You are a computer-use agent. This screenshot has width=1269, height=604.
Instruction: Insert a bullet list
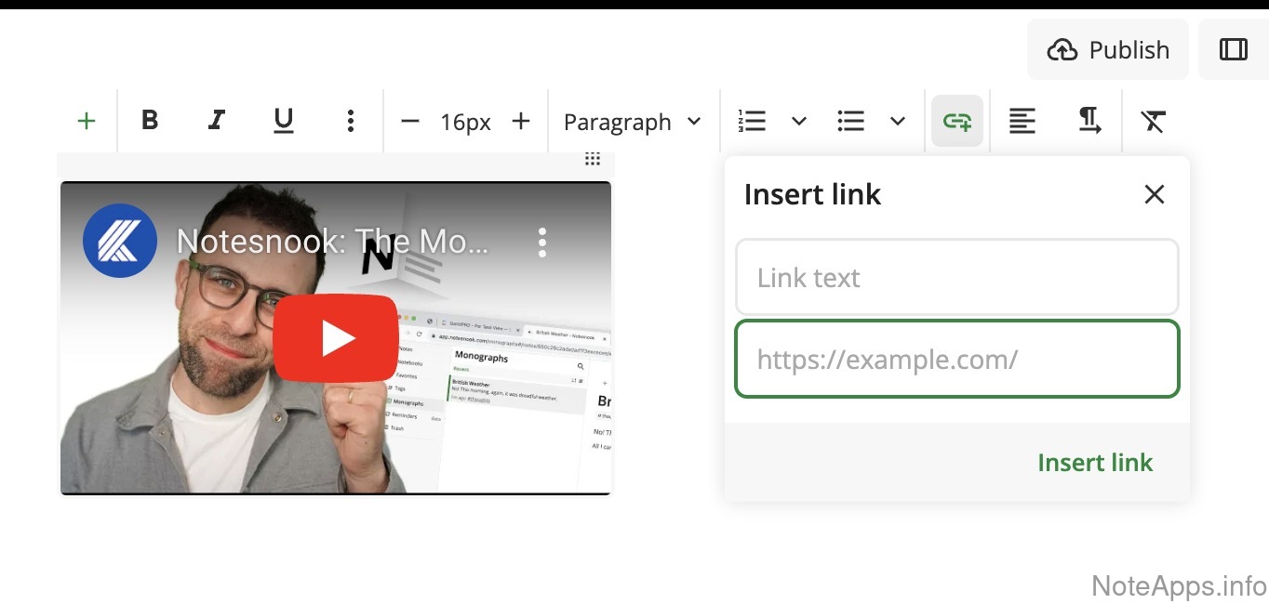851,121
